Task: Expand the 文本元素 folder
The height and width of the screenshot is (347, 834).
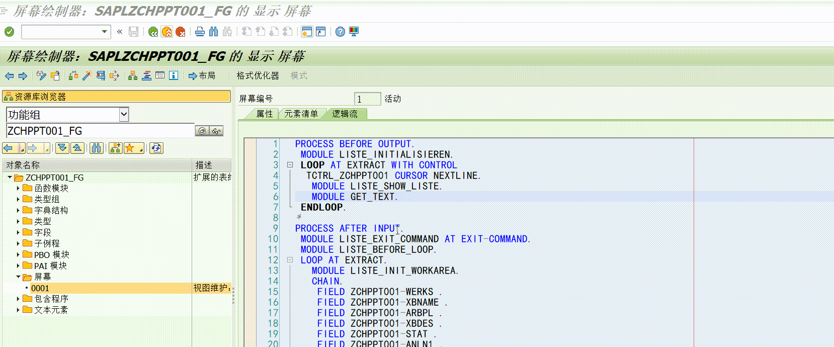Action: coord(18,310)
